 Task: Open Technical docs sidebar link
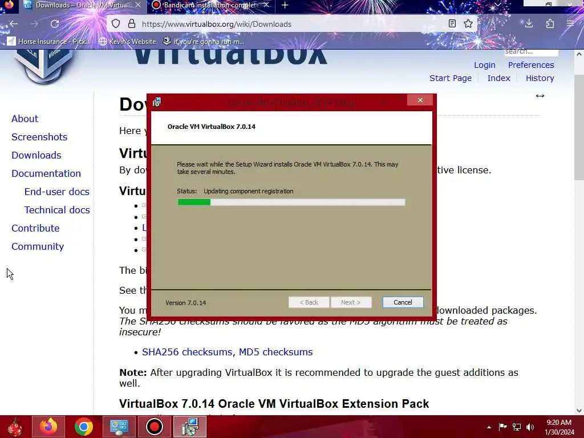coord(57,210)
